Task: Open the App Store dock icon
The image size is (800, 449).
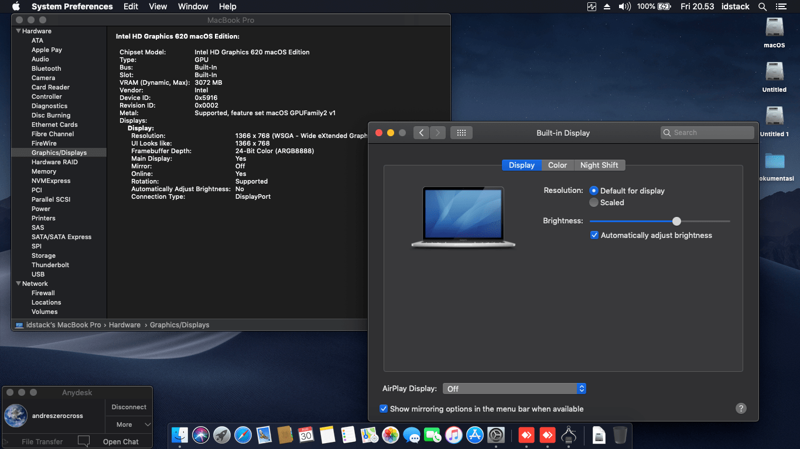Action: tap(474, 435)
